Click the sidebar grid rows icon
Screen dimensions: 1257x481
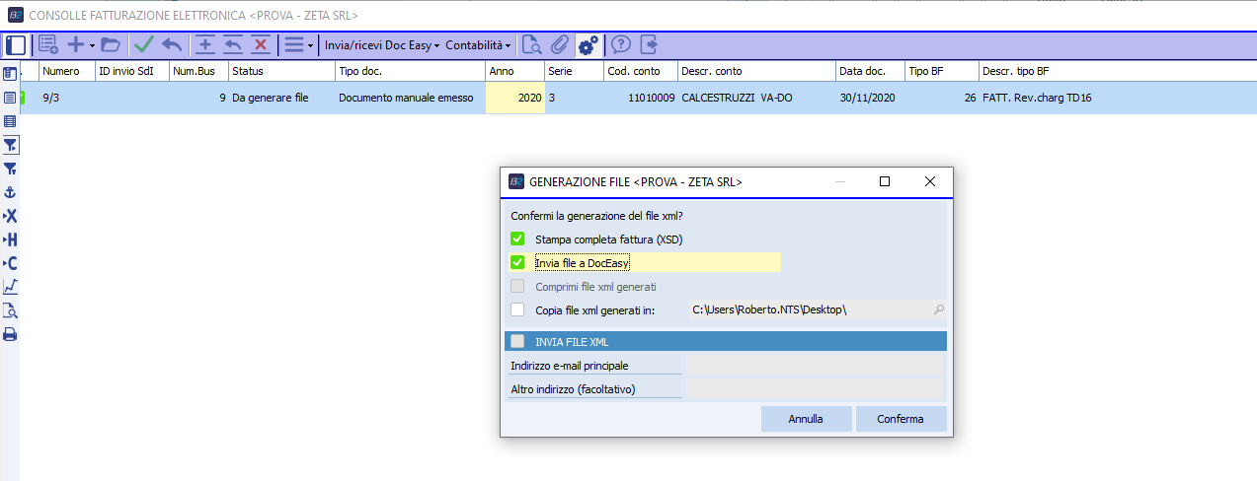pyautogui.click(x=10, y=121)
